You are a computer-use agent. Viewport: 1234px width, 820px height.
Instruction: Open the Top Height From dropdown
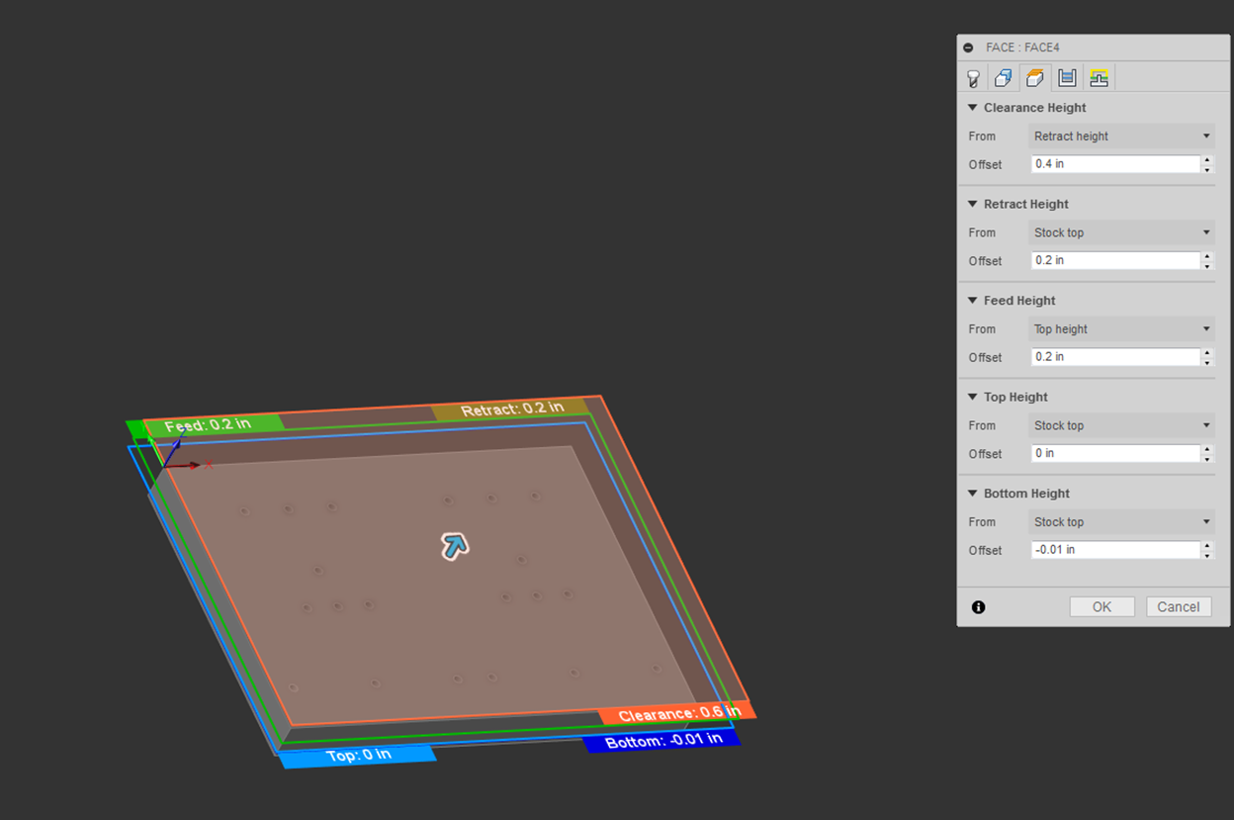click(1121, 425)
